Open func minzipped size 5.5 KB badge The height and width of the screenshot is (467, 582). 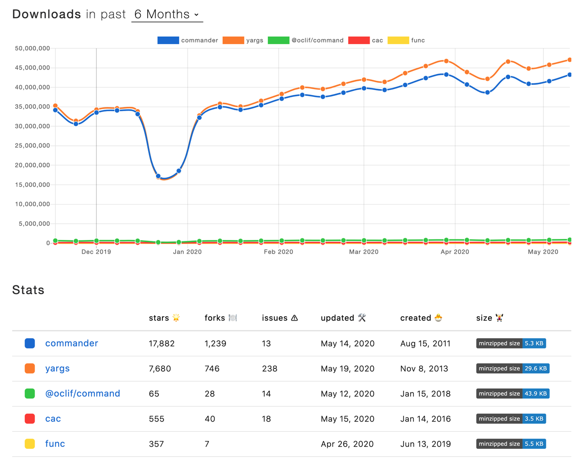pos(511,444)
